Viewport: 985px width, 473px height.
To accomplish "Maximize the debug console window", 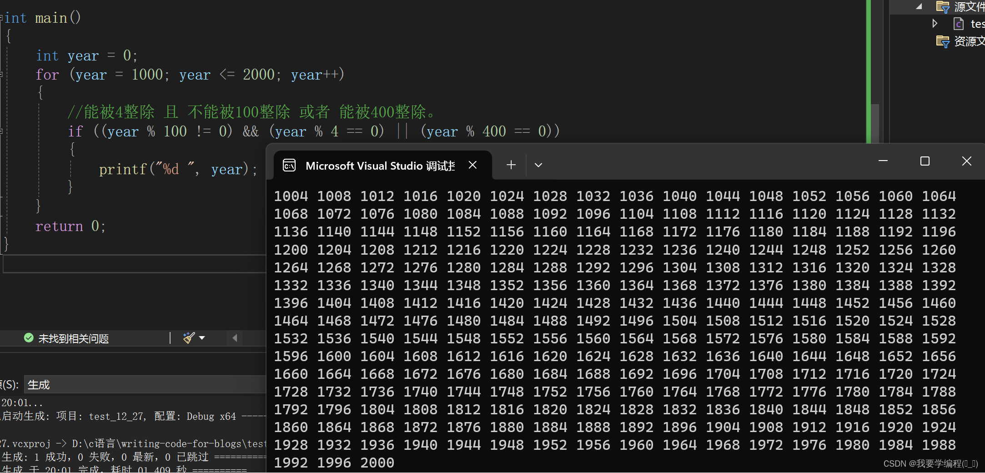I will click(925, 161).
